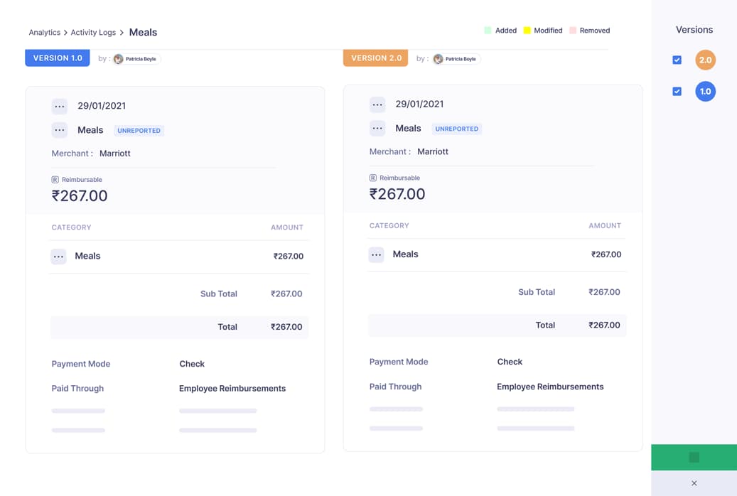Click the yellow Modified legend swatch
The height and width of the screenshot is (496, 737).
tap(526, 30)
